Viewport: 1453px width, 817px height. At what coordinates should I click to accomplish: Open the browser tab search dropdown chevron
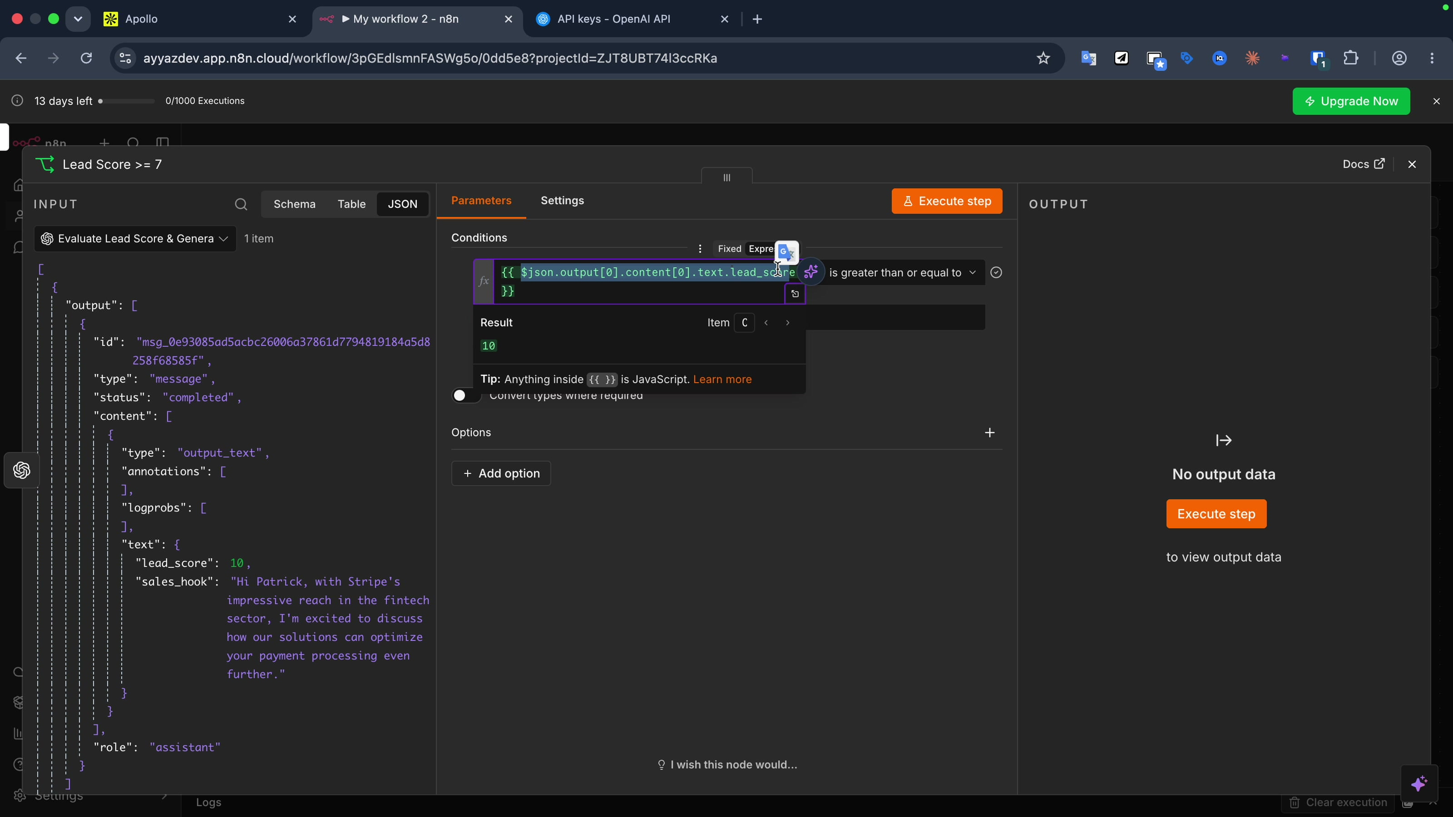point(78,19)
